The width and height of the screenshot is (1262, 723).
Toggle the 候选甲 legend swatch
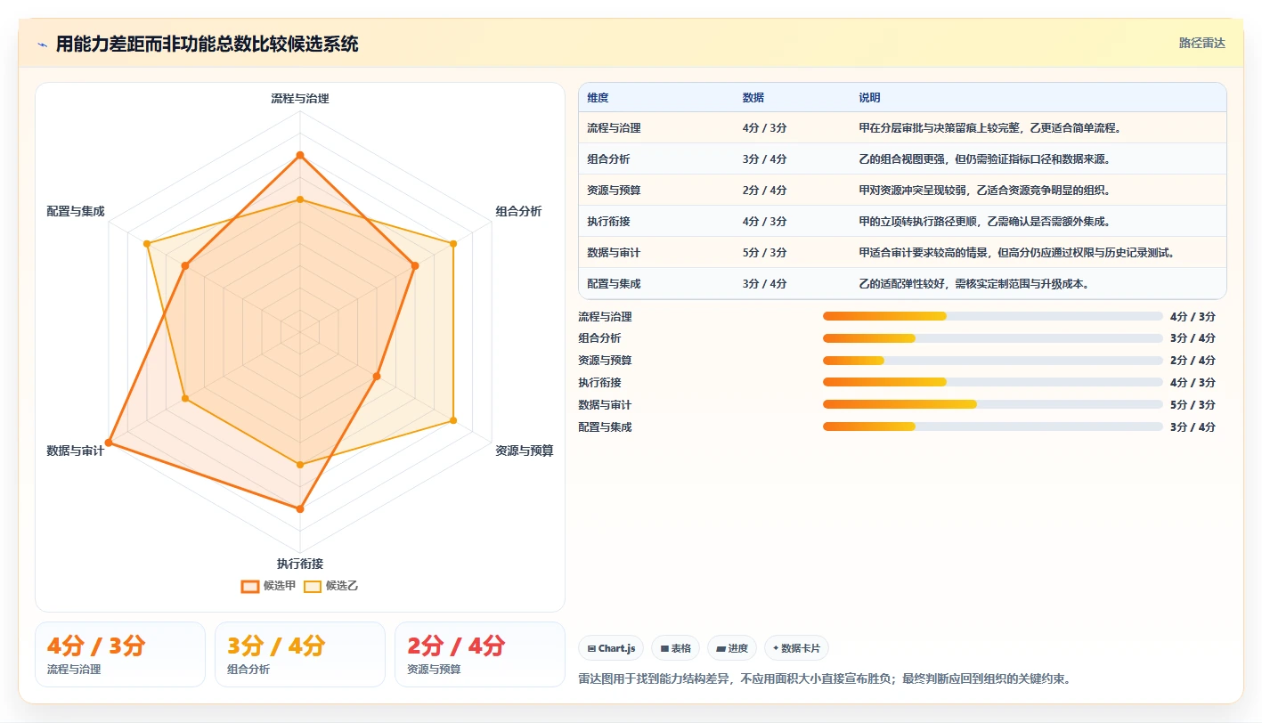click(x=250, y=586)
